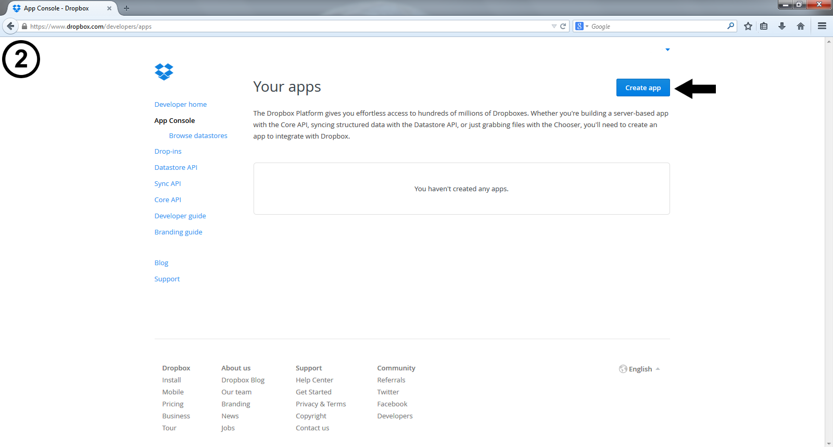Click the globe icon beside English
Image resolution: width=833 pixels, height=447 pixels.
[x=623, y=369]
